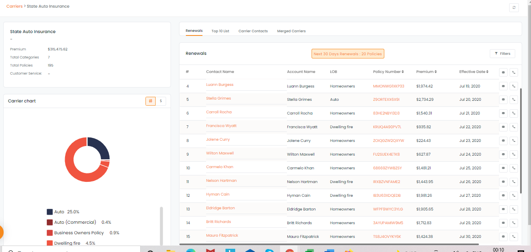531x252 pixels.
Task: Click the envelope icon in the table header
Action: tap(504, 72)
